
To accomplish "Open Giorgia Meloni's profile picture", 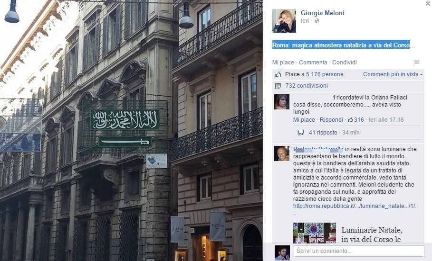I will tap(284, 21).
